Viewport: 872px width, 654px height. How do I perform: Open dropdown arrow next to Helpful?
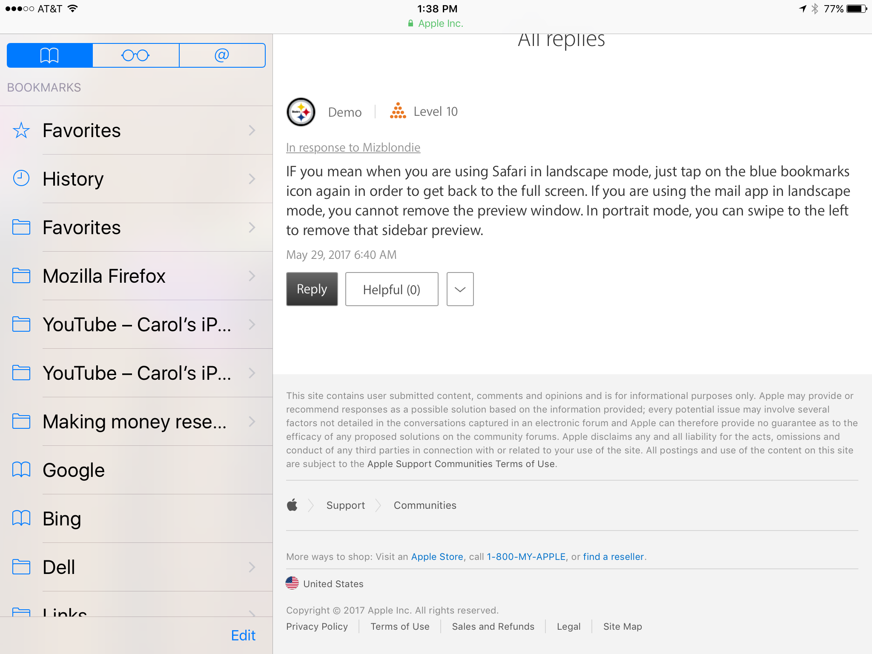[460, 289]
